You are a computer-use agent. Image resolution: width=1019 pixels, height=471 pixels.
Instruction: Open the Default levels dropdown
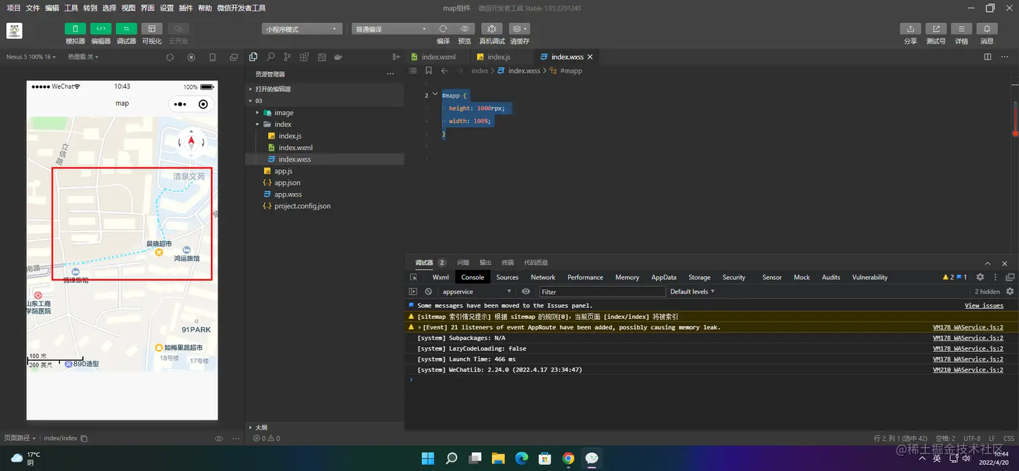[x=692, y=291]
